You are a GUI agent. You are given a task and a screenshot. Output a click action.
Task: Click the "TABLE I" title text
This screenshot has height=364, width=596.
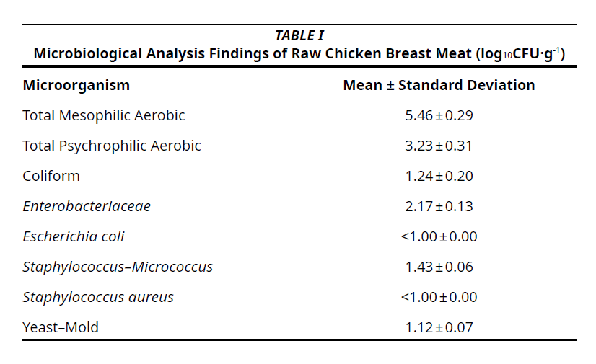(x=299, y=35)
